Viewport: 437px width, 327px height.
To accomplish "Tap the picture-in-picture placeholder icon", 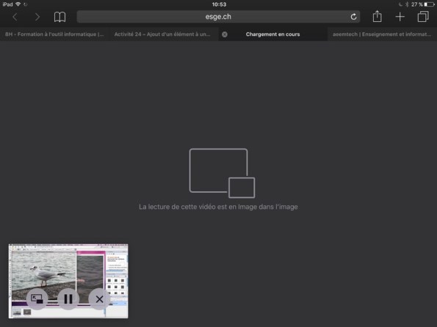I will 222,173.
